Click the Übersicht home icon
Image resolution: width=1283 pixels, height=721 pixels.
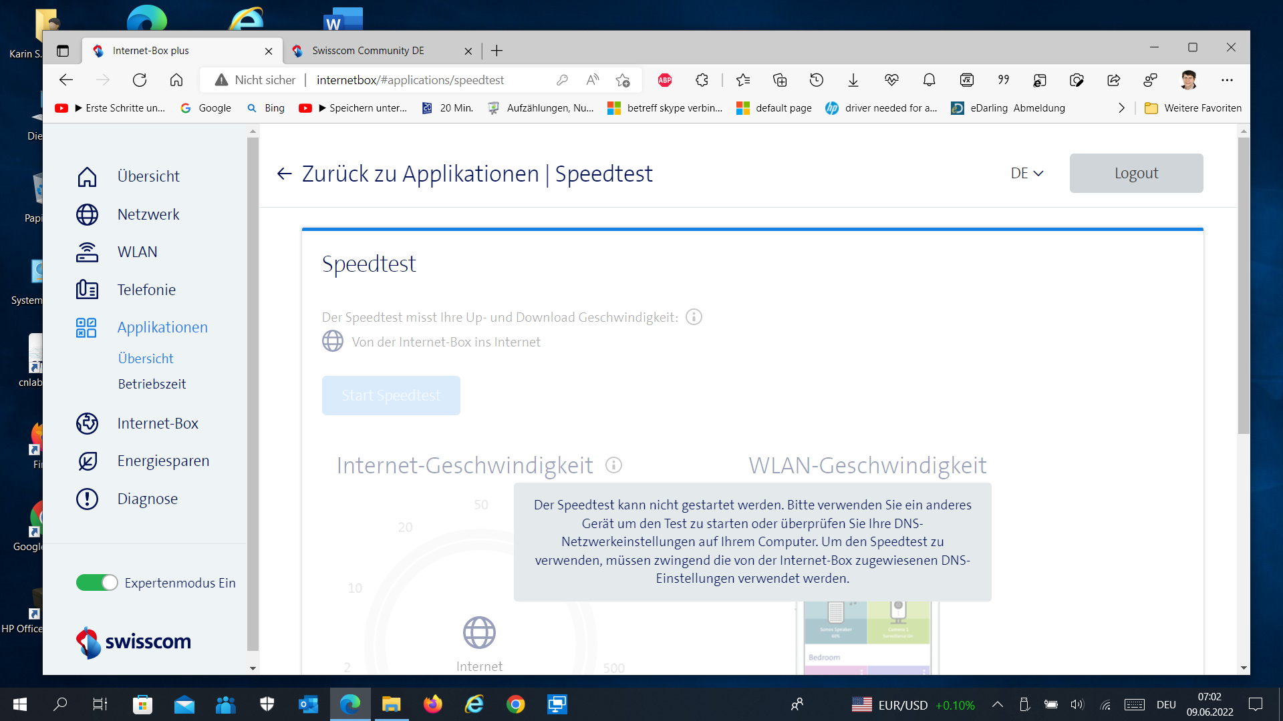[87, 176]
